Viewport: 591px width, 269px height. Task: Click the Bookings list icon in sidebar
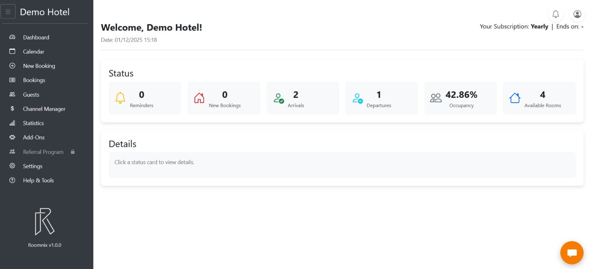click(x=12, y=80)
